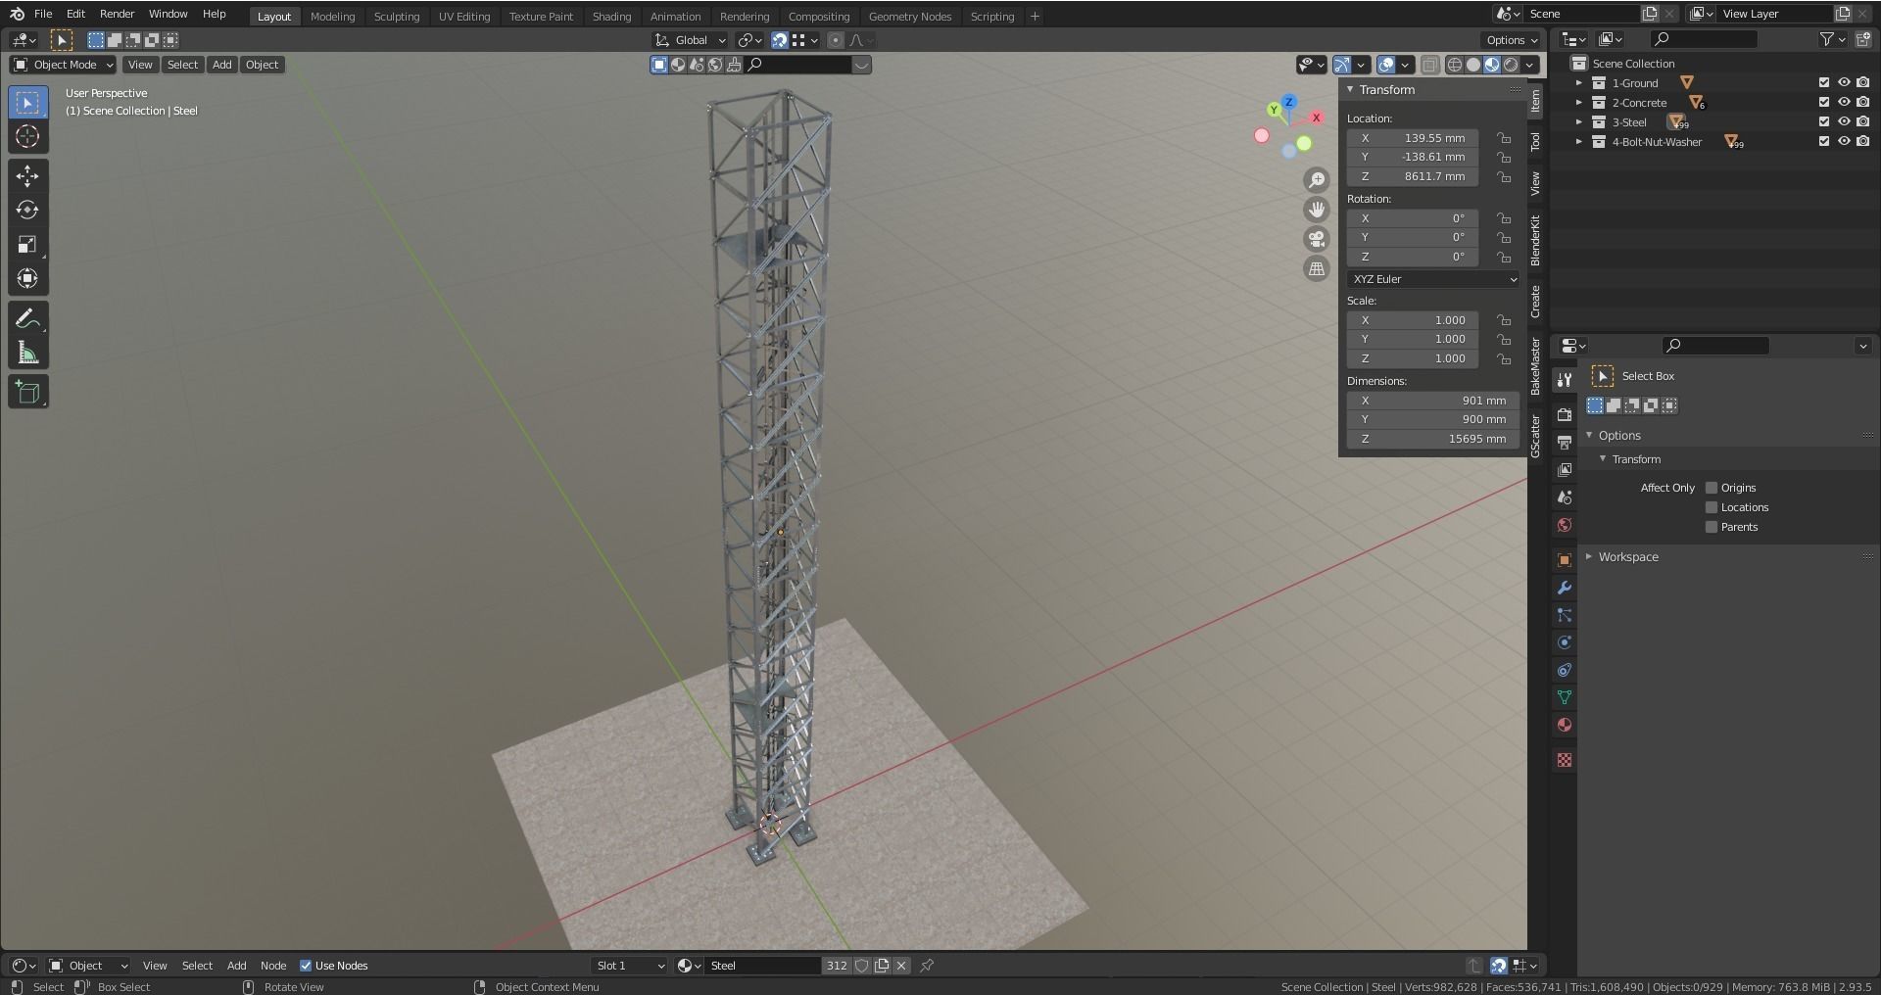Open shader editor Node menu
The image size is (1881, 995).
click(273, 966)
